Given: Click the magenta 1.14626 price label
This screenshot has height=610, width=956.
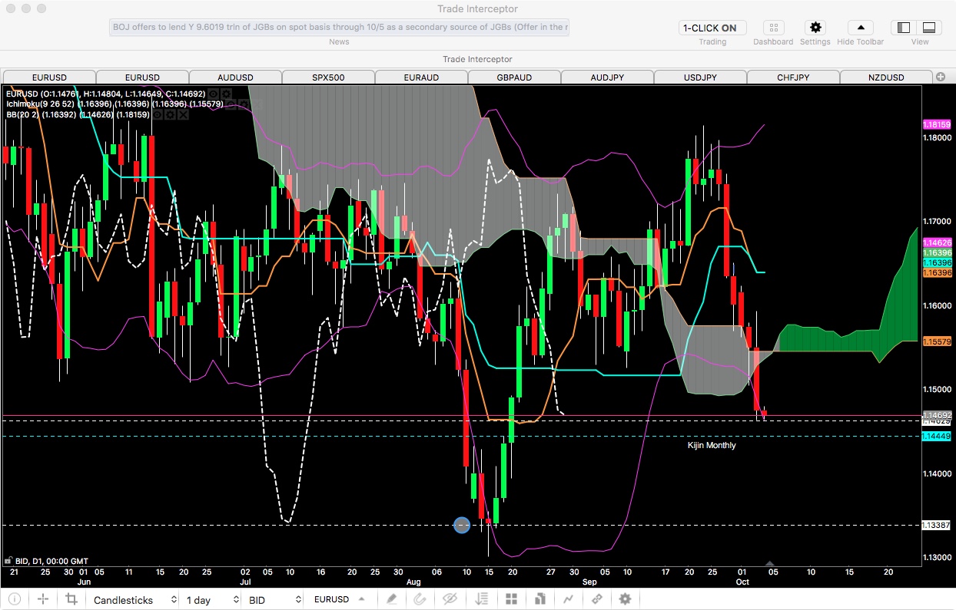Looking at the screenshot, I should (x=937, y=242).
